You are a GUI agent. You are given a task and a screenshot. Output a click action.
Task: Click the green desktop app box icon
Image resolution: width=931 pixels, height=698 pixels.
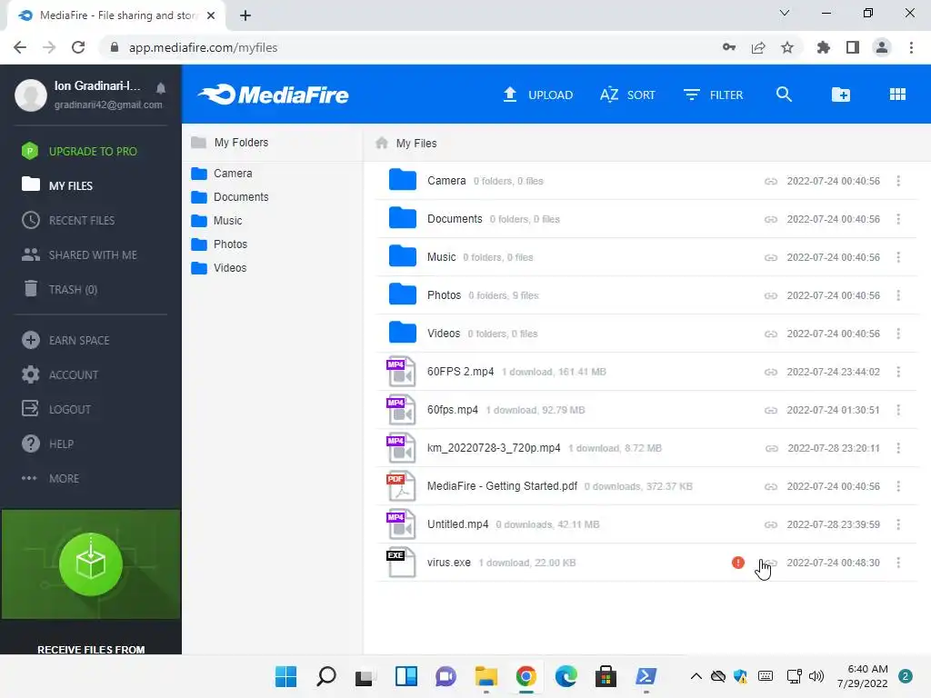pos(91,563)
